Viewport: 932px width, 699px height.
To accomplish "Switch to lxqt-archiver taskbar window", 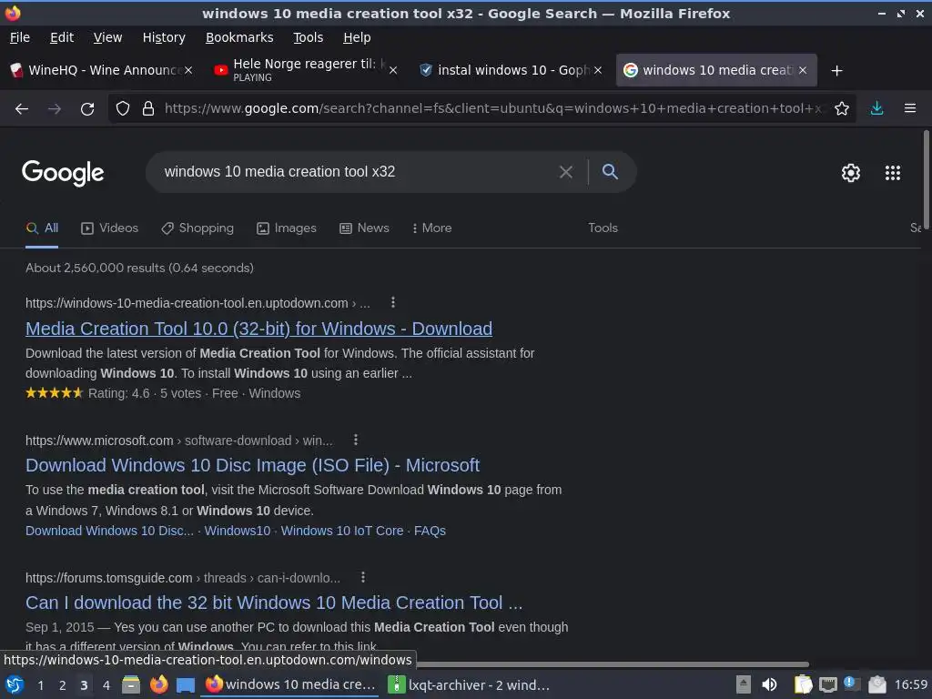I will click(469, 684).
